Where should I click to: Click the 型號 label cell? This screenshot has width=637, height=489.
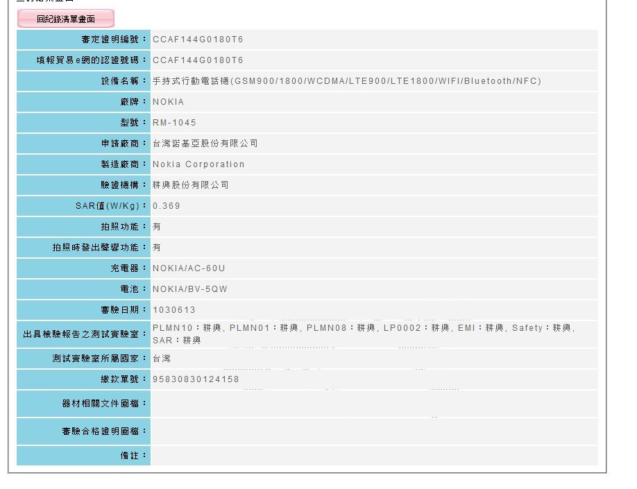[83, 122]
